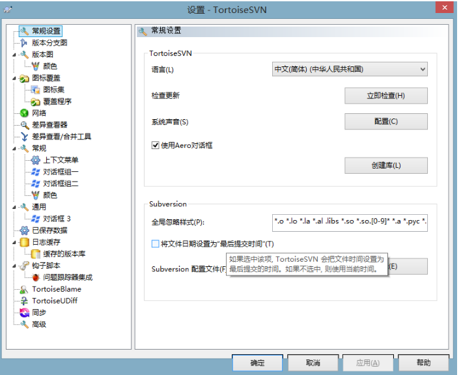Collapse the 版本图 tree node
The image size is (461, 375).
pos(14,55)
